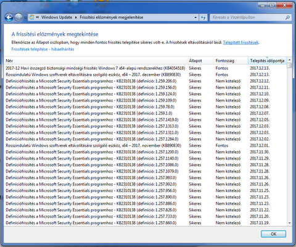
Task: Sort by the Fontosság column header
Action: click(x=231, y=60)
